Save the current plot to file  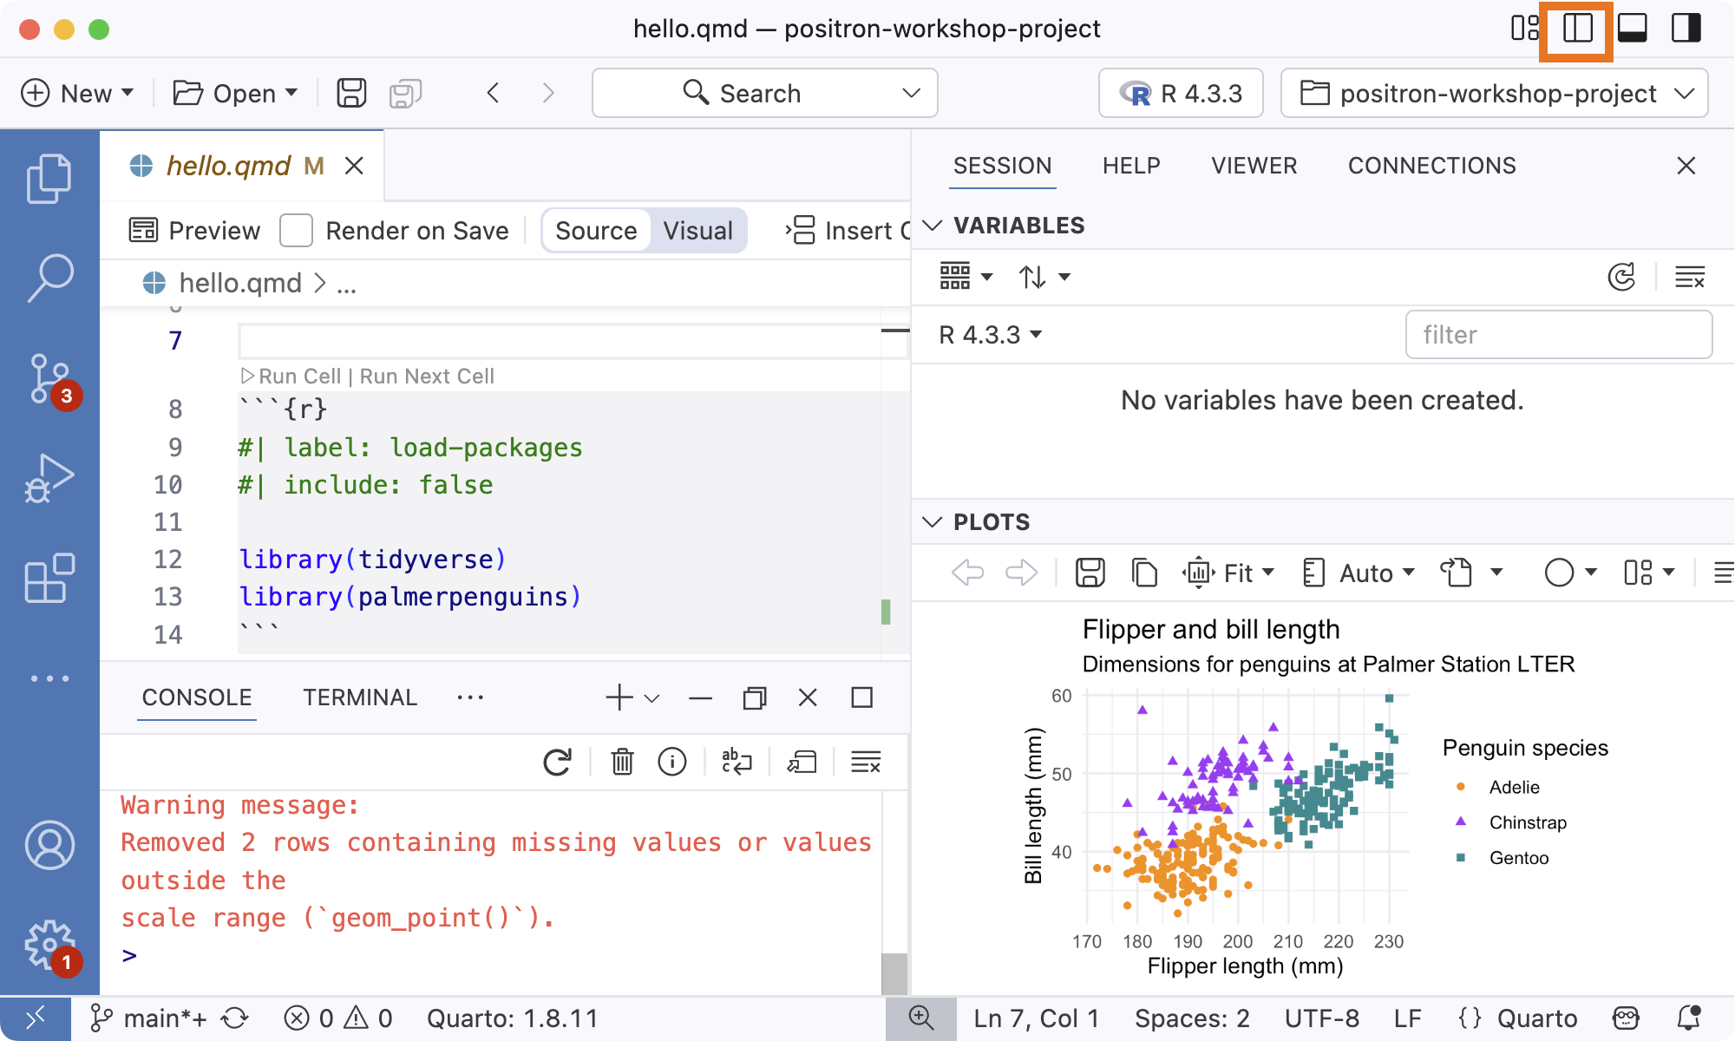pos(1090,573)
